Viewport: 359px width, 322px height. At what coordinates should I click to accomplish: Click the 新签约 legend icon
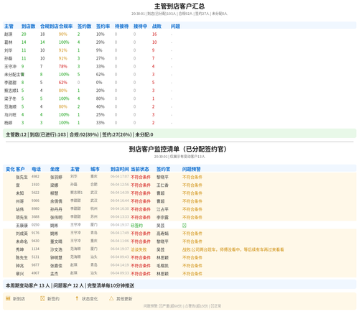click(x=42, y=298)
